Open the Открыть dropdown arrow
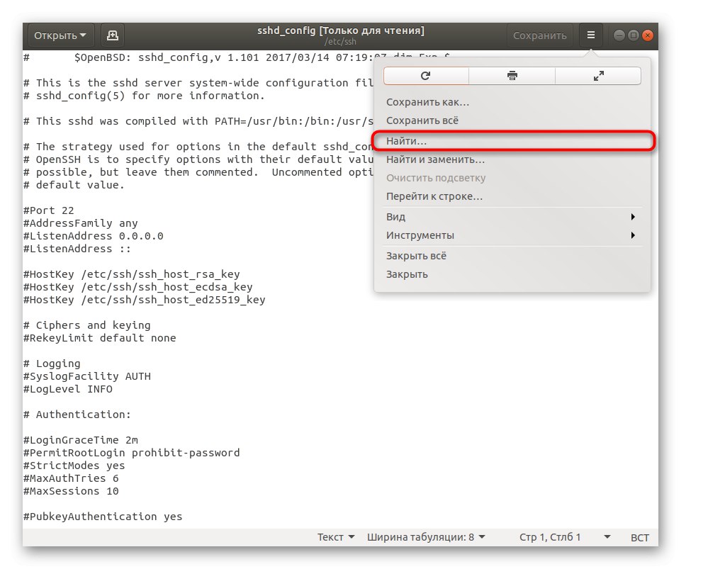The height and width of the screenshot is (569, 725). pos(83,34)
